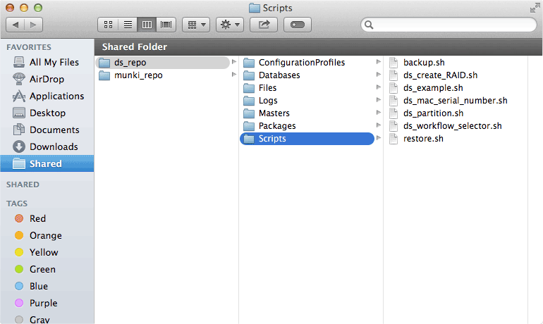Expand munki_repo folder arrow
Screen dimensions: 543x324
(x=234, y=75)
